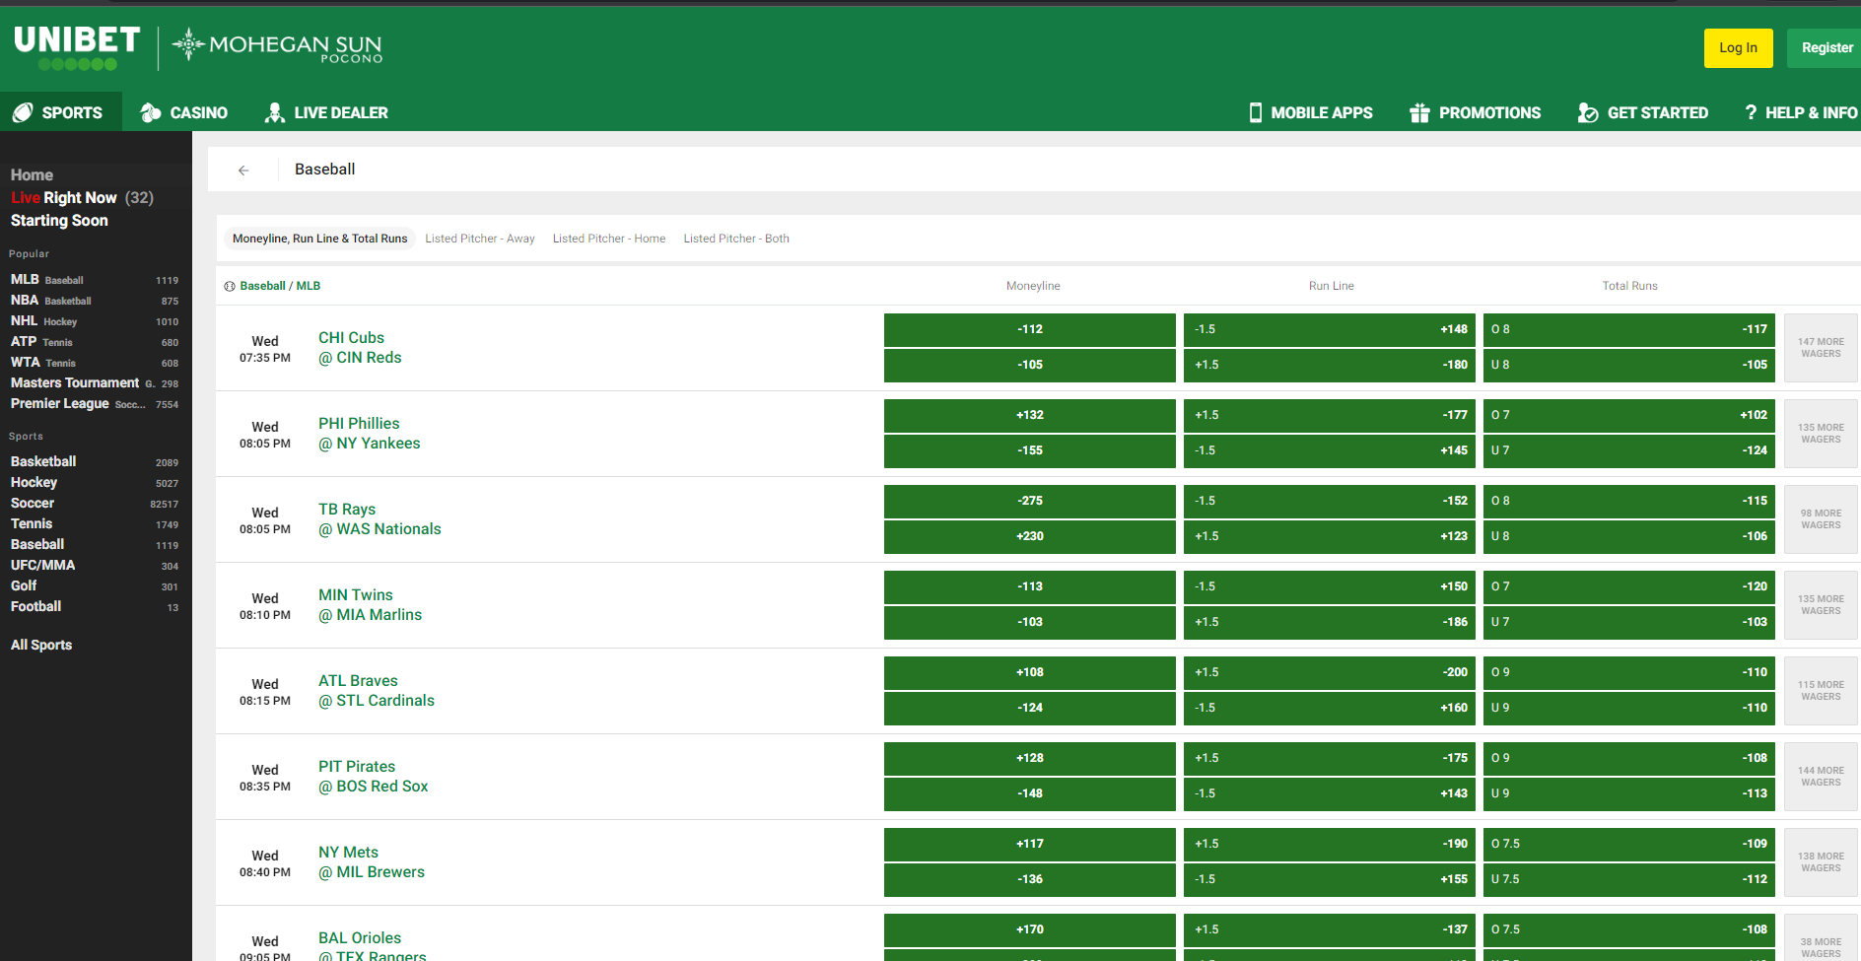Click the Casino chips icon

(x=150, y=112)
